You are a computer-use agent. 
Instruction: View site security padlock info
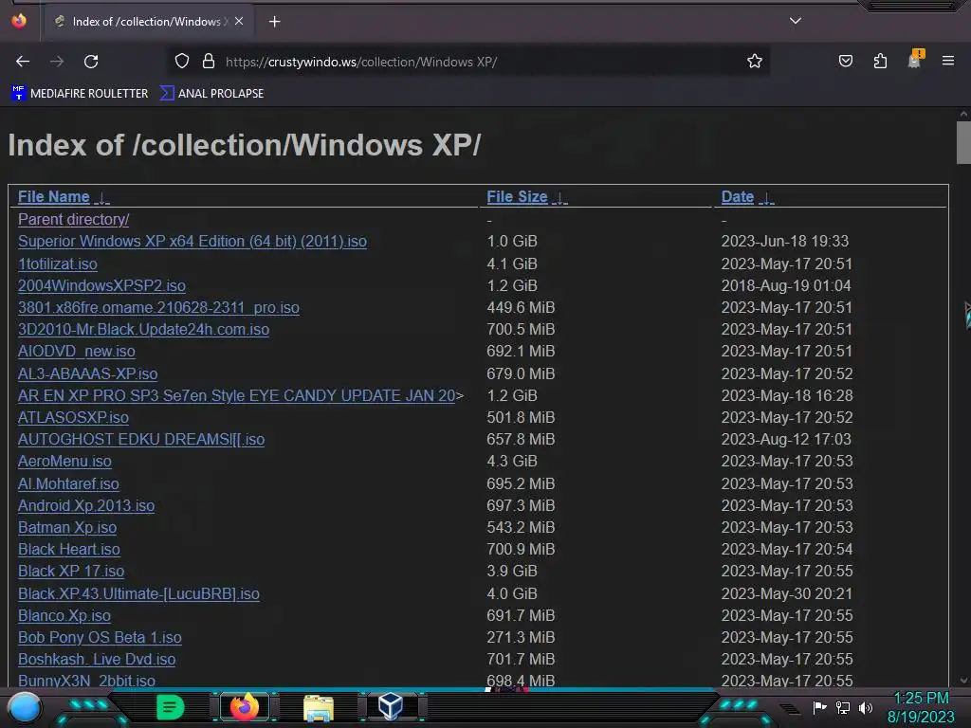[209, 61]
